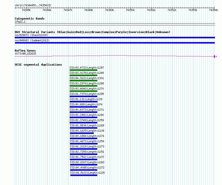This screenshot has height=185, width=222.
Task: Click the text %ID:90.1625|Length:1108
Action: tap(87, 131)
